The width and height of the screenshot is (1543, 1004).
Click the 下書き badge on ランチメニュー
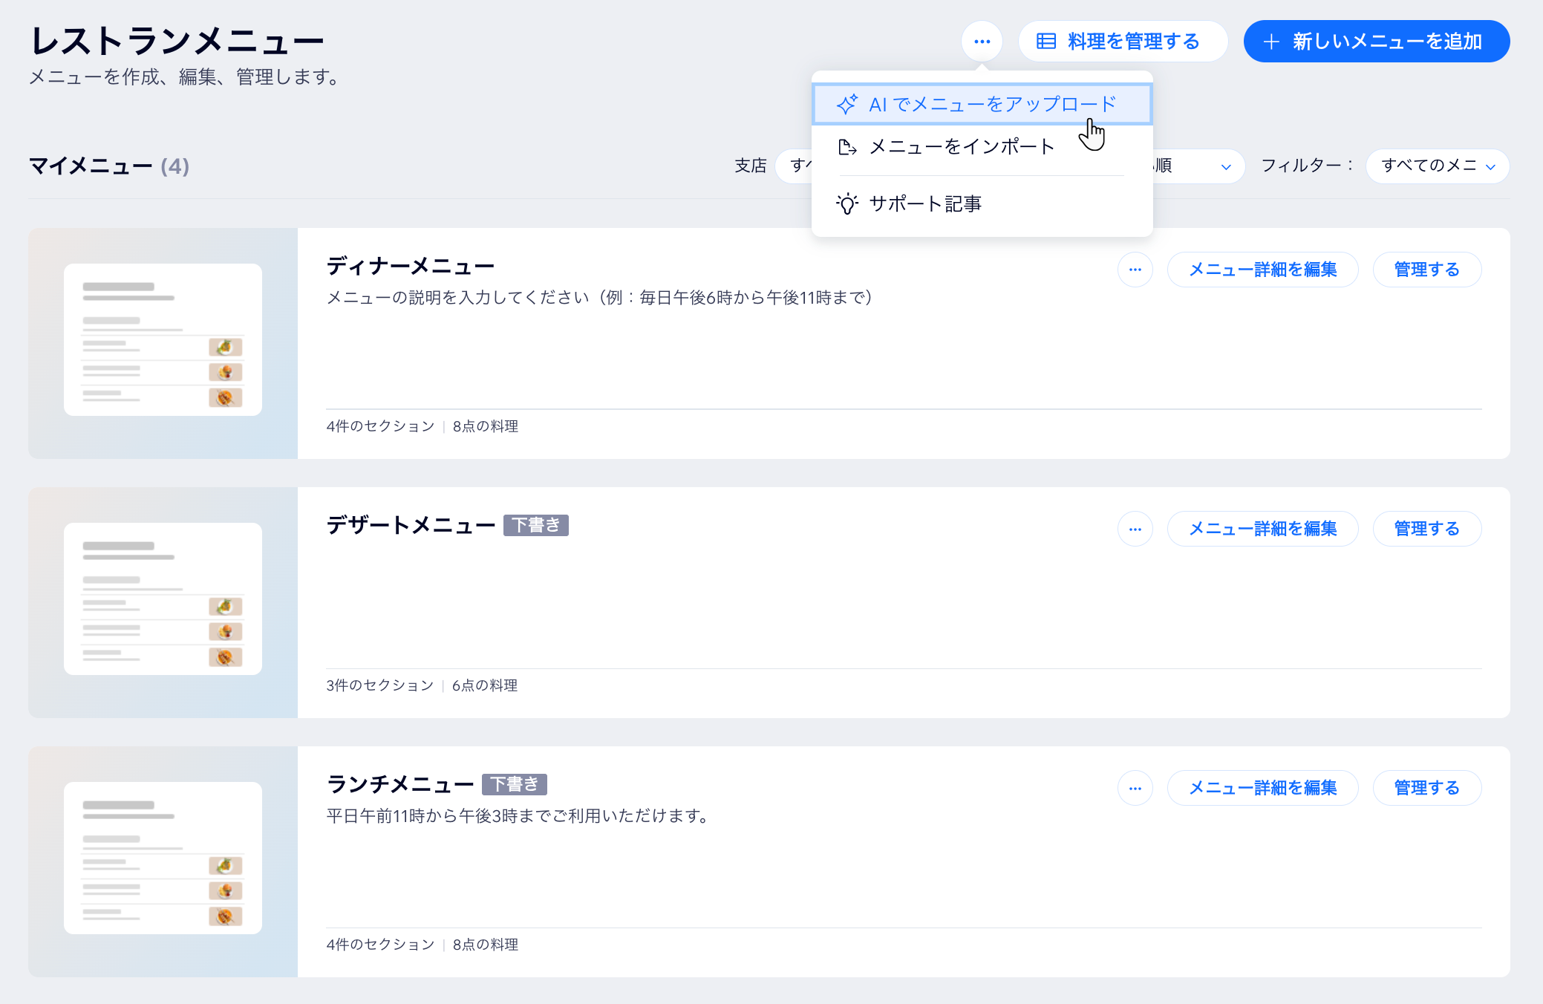pos(516,784)
